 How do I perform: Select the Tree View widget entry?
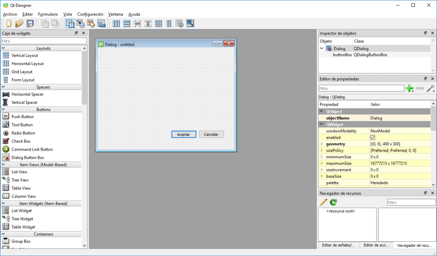pos(20,180)
